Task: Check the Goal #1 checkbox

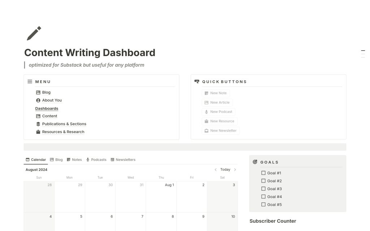Action: (263, 173)
